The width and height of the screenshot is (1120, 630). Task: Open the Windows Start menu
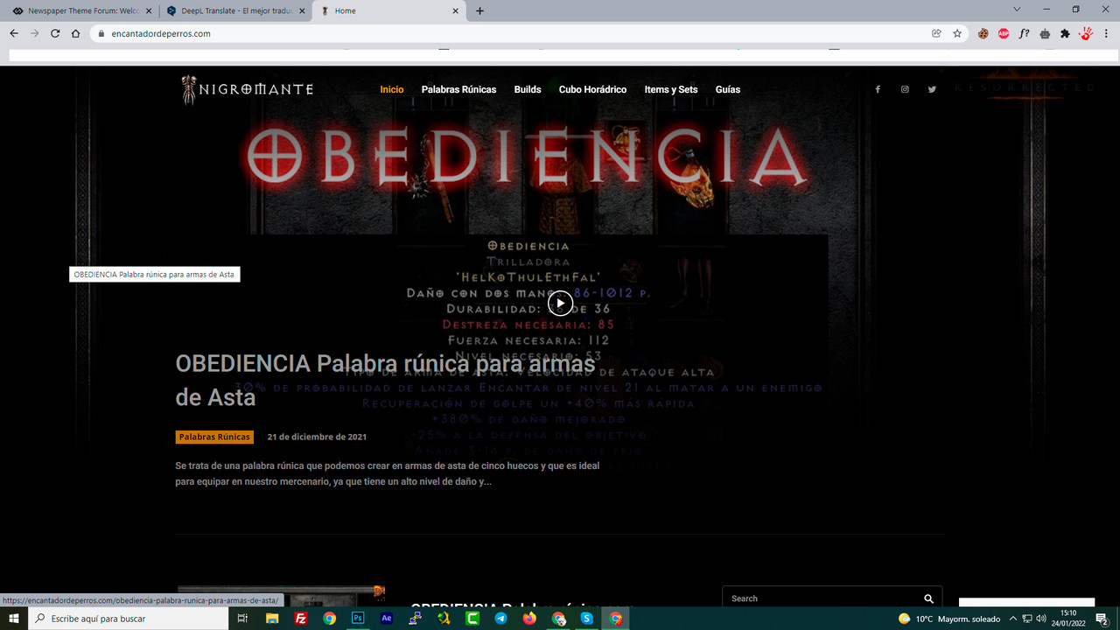tap(14, 619)
